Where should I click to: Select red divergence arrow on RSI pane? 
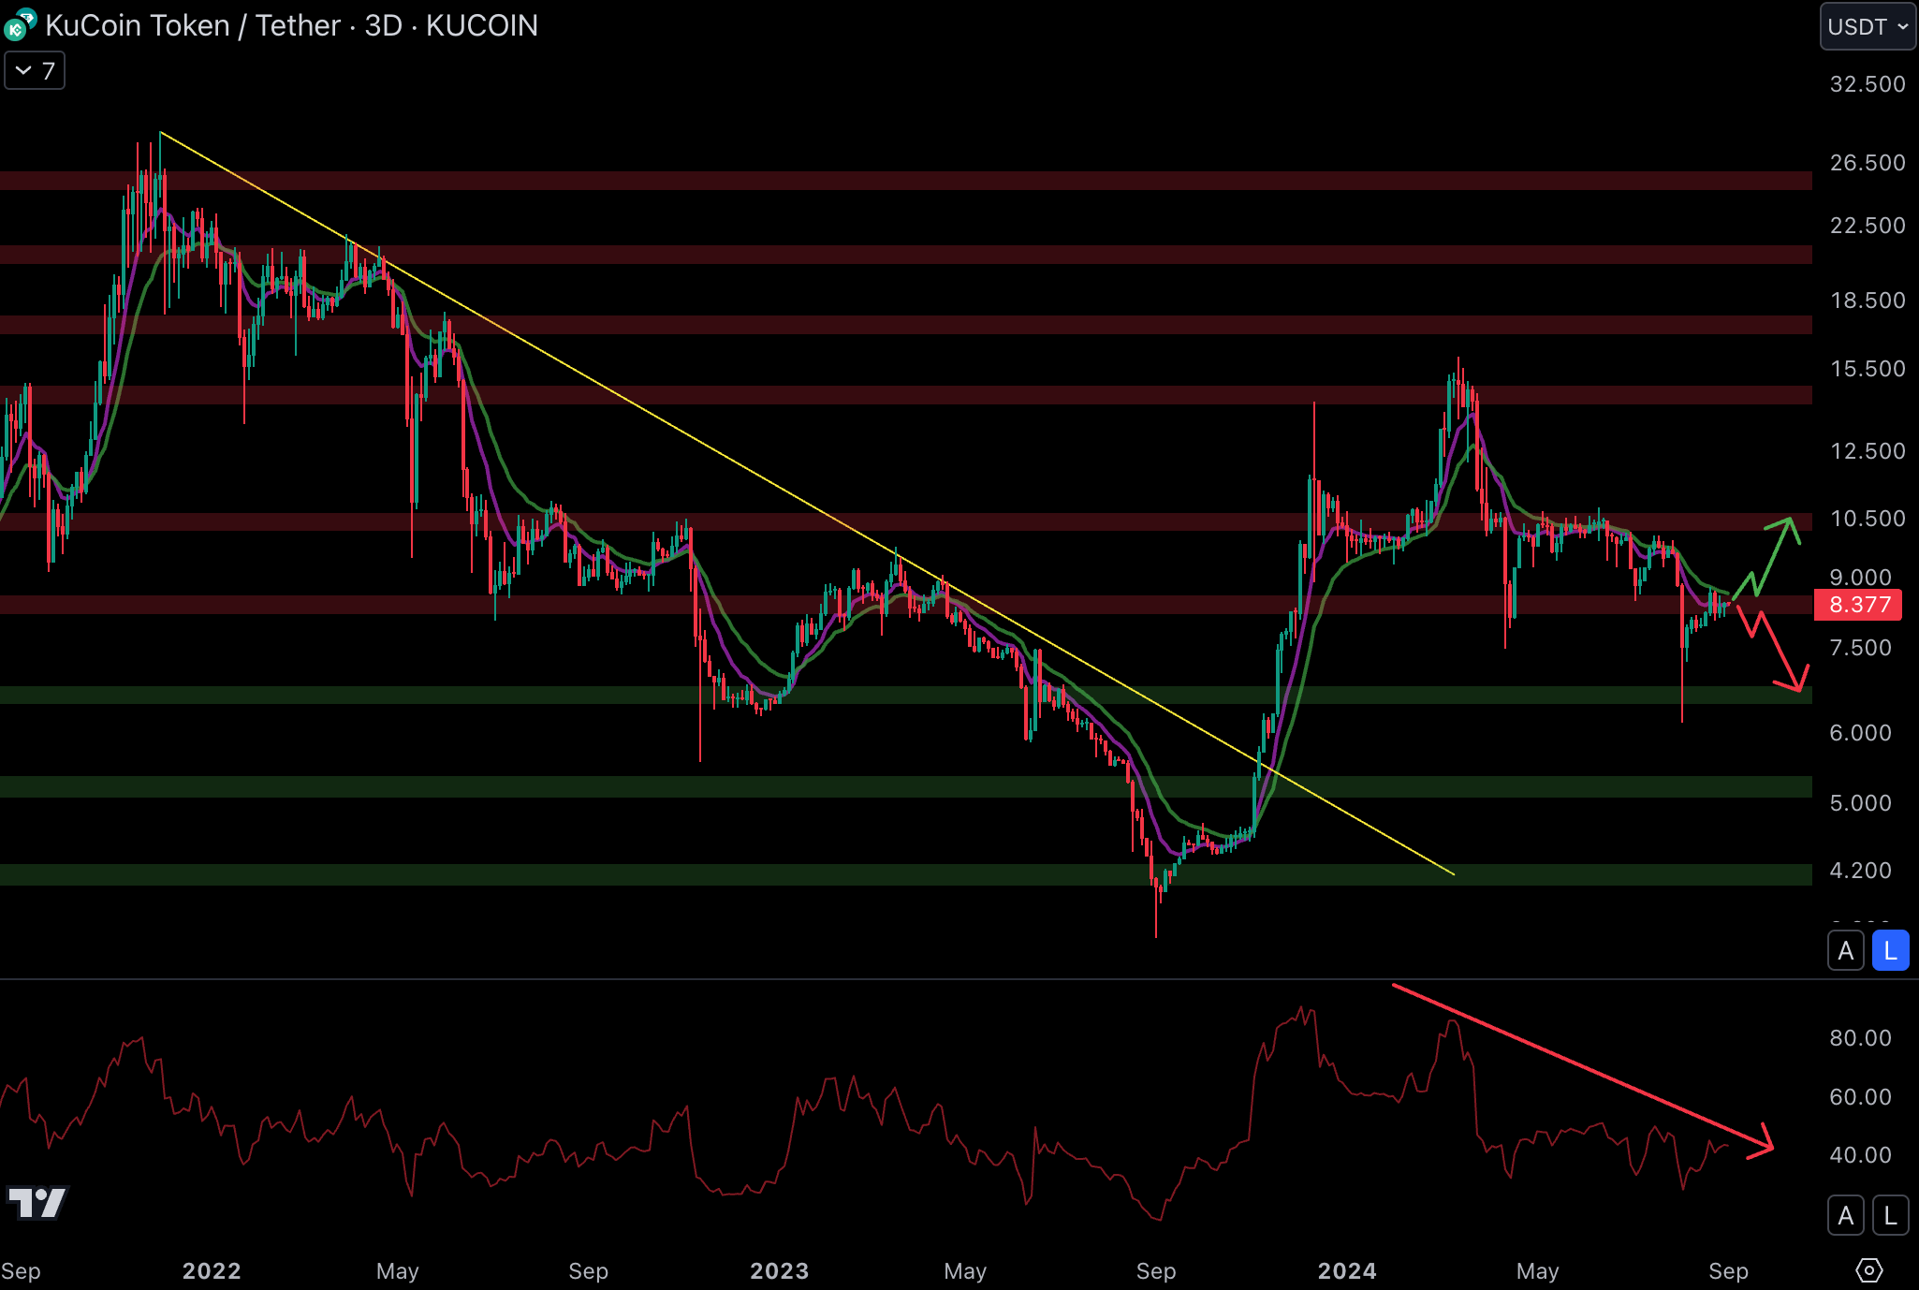pyautogui.click(x=1582, y=1067)
